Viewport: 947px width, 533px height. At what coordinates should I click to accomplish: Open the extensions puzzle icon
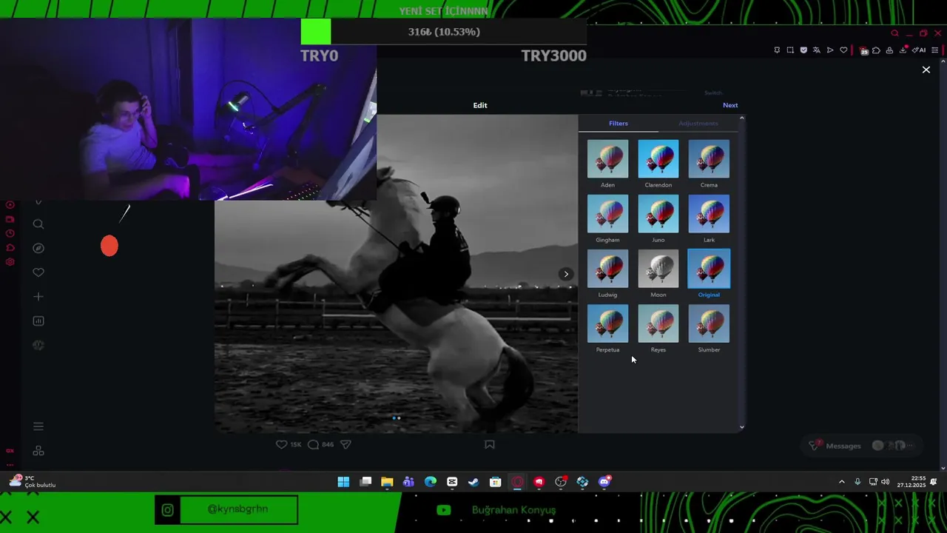877,50
